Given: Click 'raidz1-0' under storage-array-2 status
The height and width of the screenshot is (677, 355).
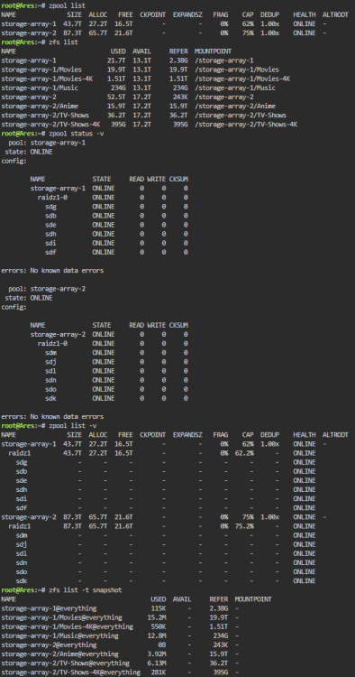Looking at the screenshot, I should click(x=52, y=344).
